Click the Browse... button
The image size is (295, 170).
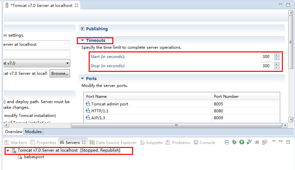tap(60, 73)
